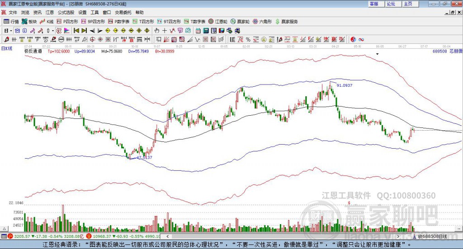The image size is (463, 249).
Task: Click the colored flag icon
Action: (67, 31)
